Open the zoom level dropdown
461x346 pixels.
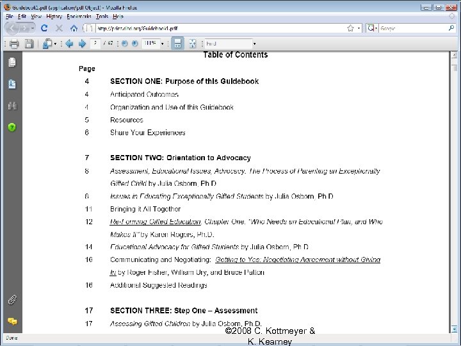point(162,44)
